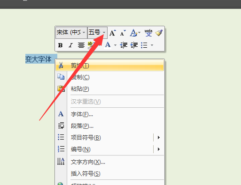Open the font size 五号 dropdown

pos(104,32)
